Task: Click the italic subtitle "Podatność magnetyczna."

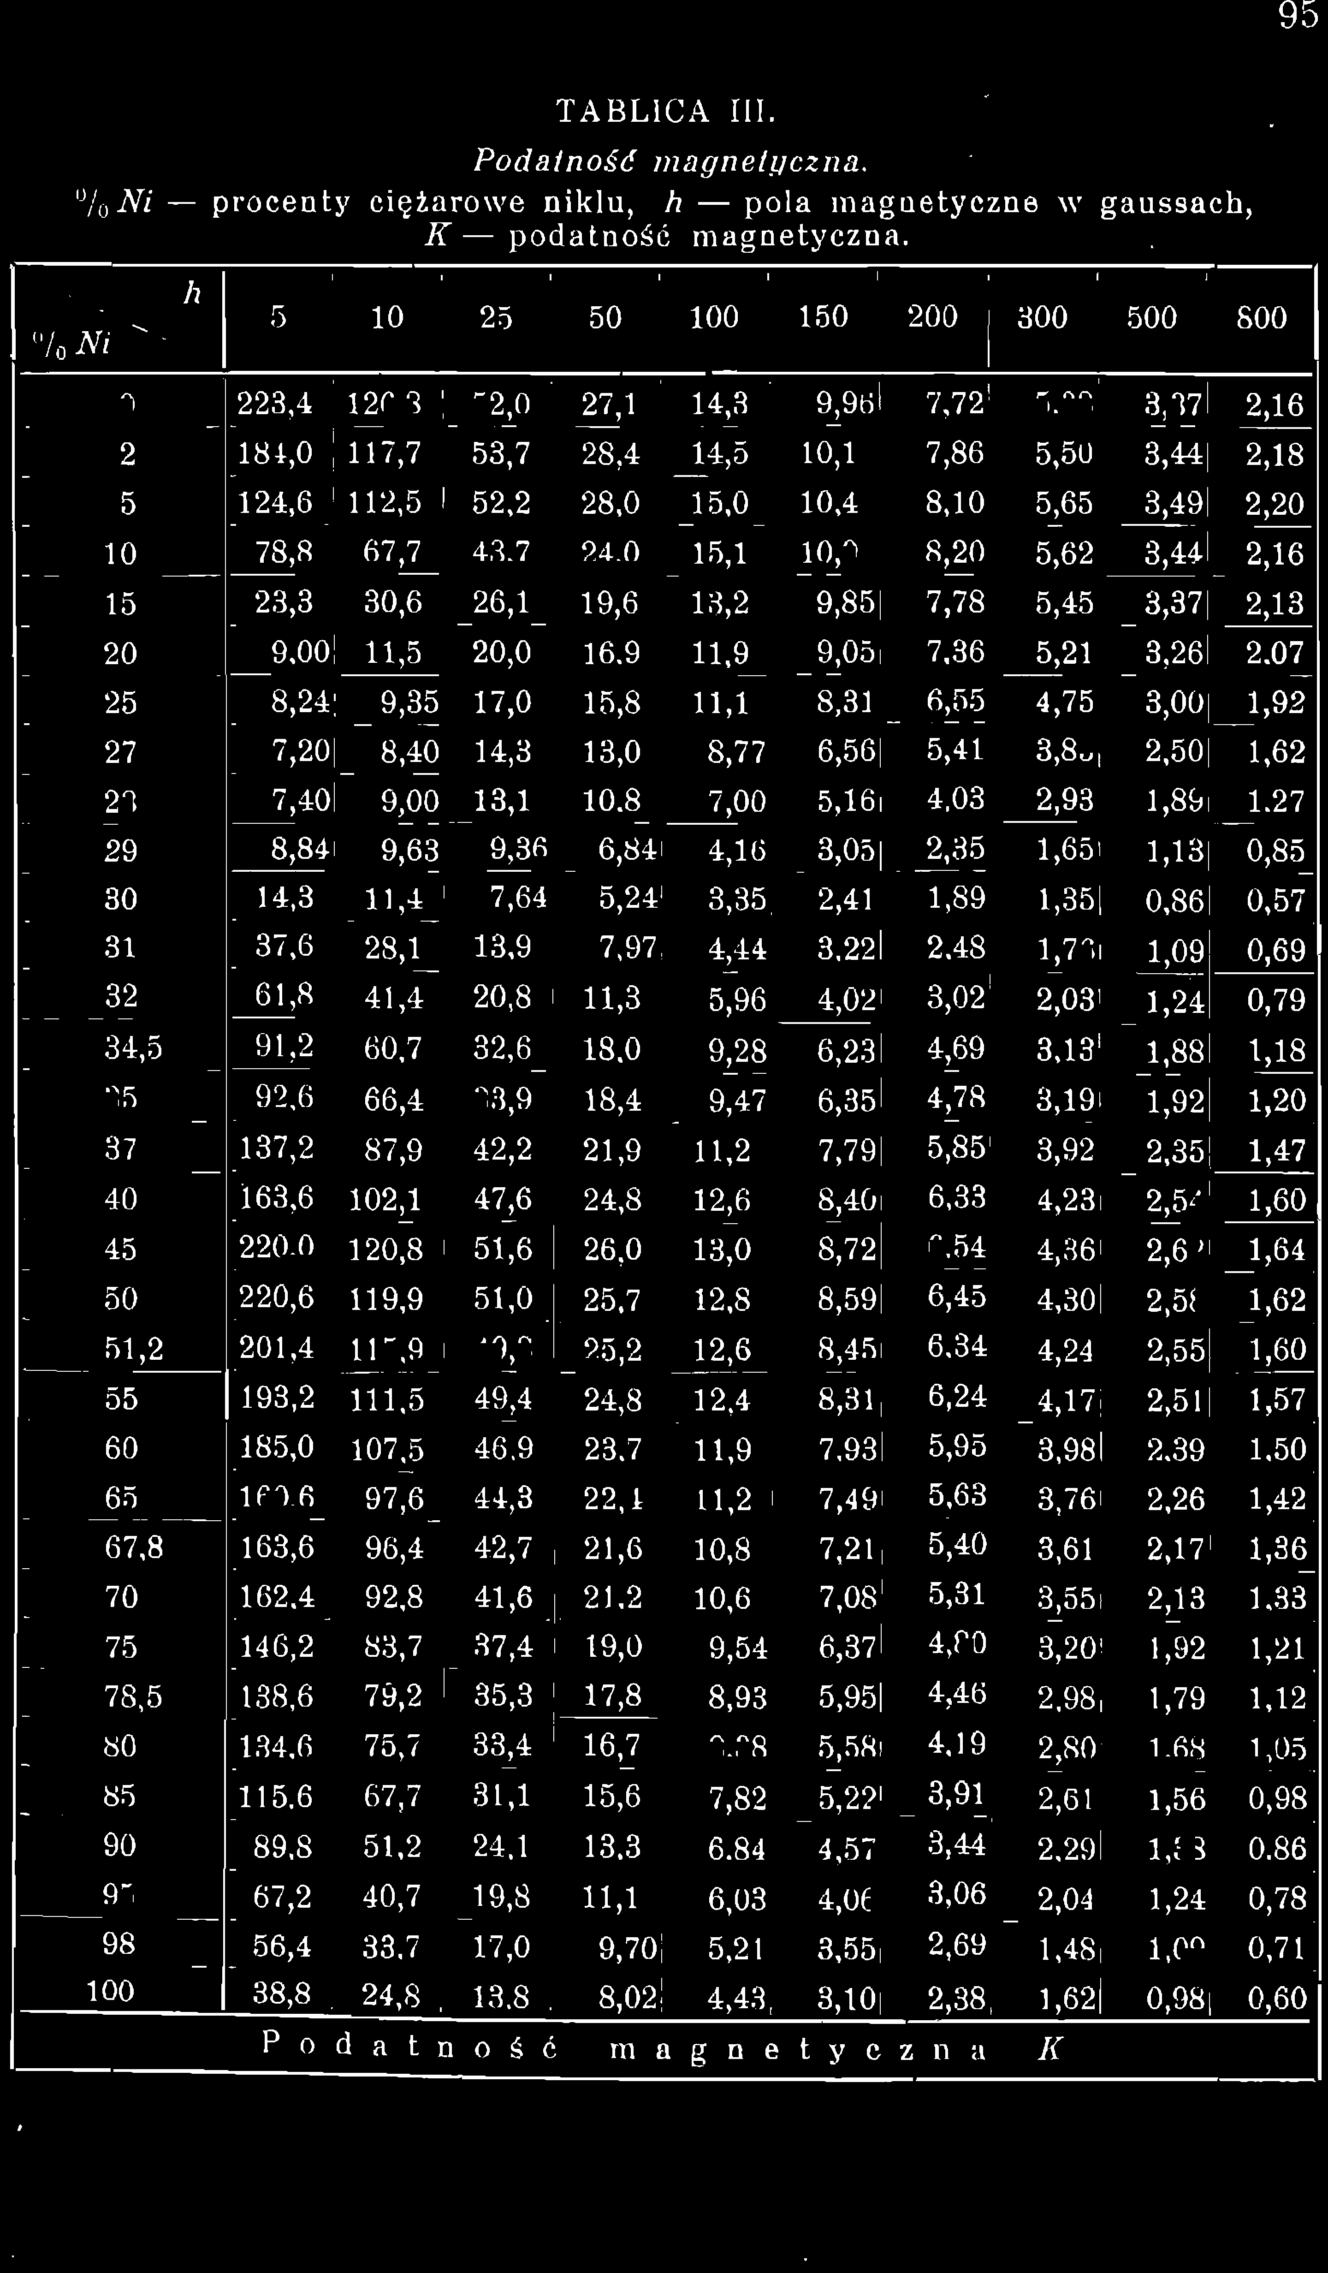Action: (x=672, y=162)
